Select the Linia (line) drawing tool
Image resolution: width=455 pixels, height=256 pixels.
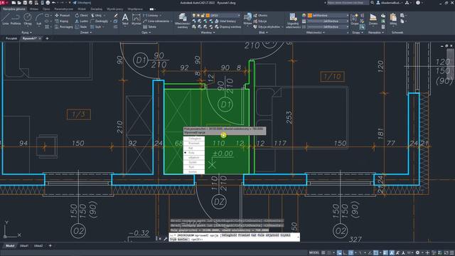coord(6,19)
